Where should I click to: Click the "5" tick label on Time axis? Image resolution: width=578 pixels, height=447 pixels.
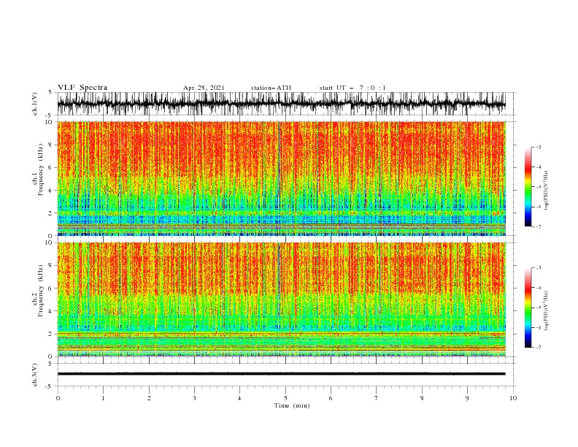point(285,398)
